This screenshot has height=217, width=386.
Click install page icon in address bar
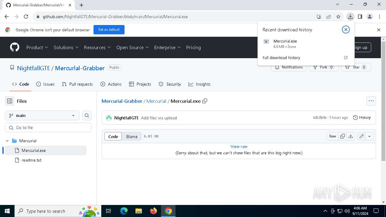(x=319, y=17)
